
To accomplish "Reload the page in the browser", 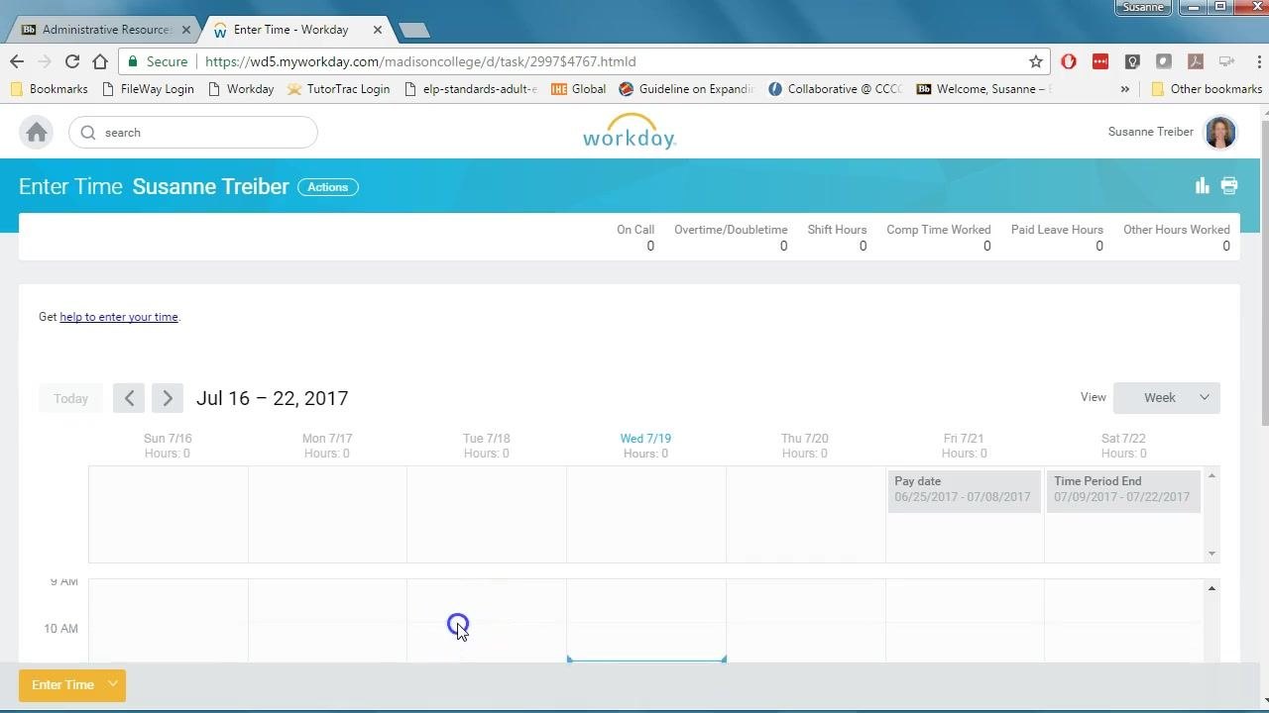I will [x=72, y=61].
